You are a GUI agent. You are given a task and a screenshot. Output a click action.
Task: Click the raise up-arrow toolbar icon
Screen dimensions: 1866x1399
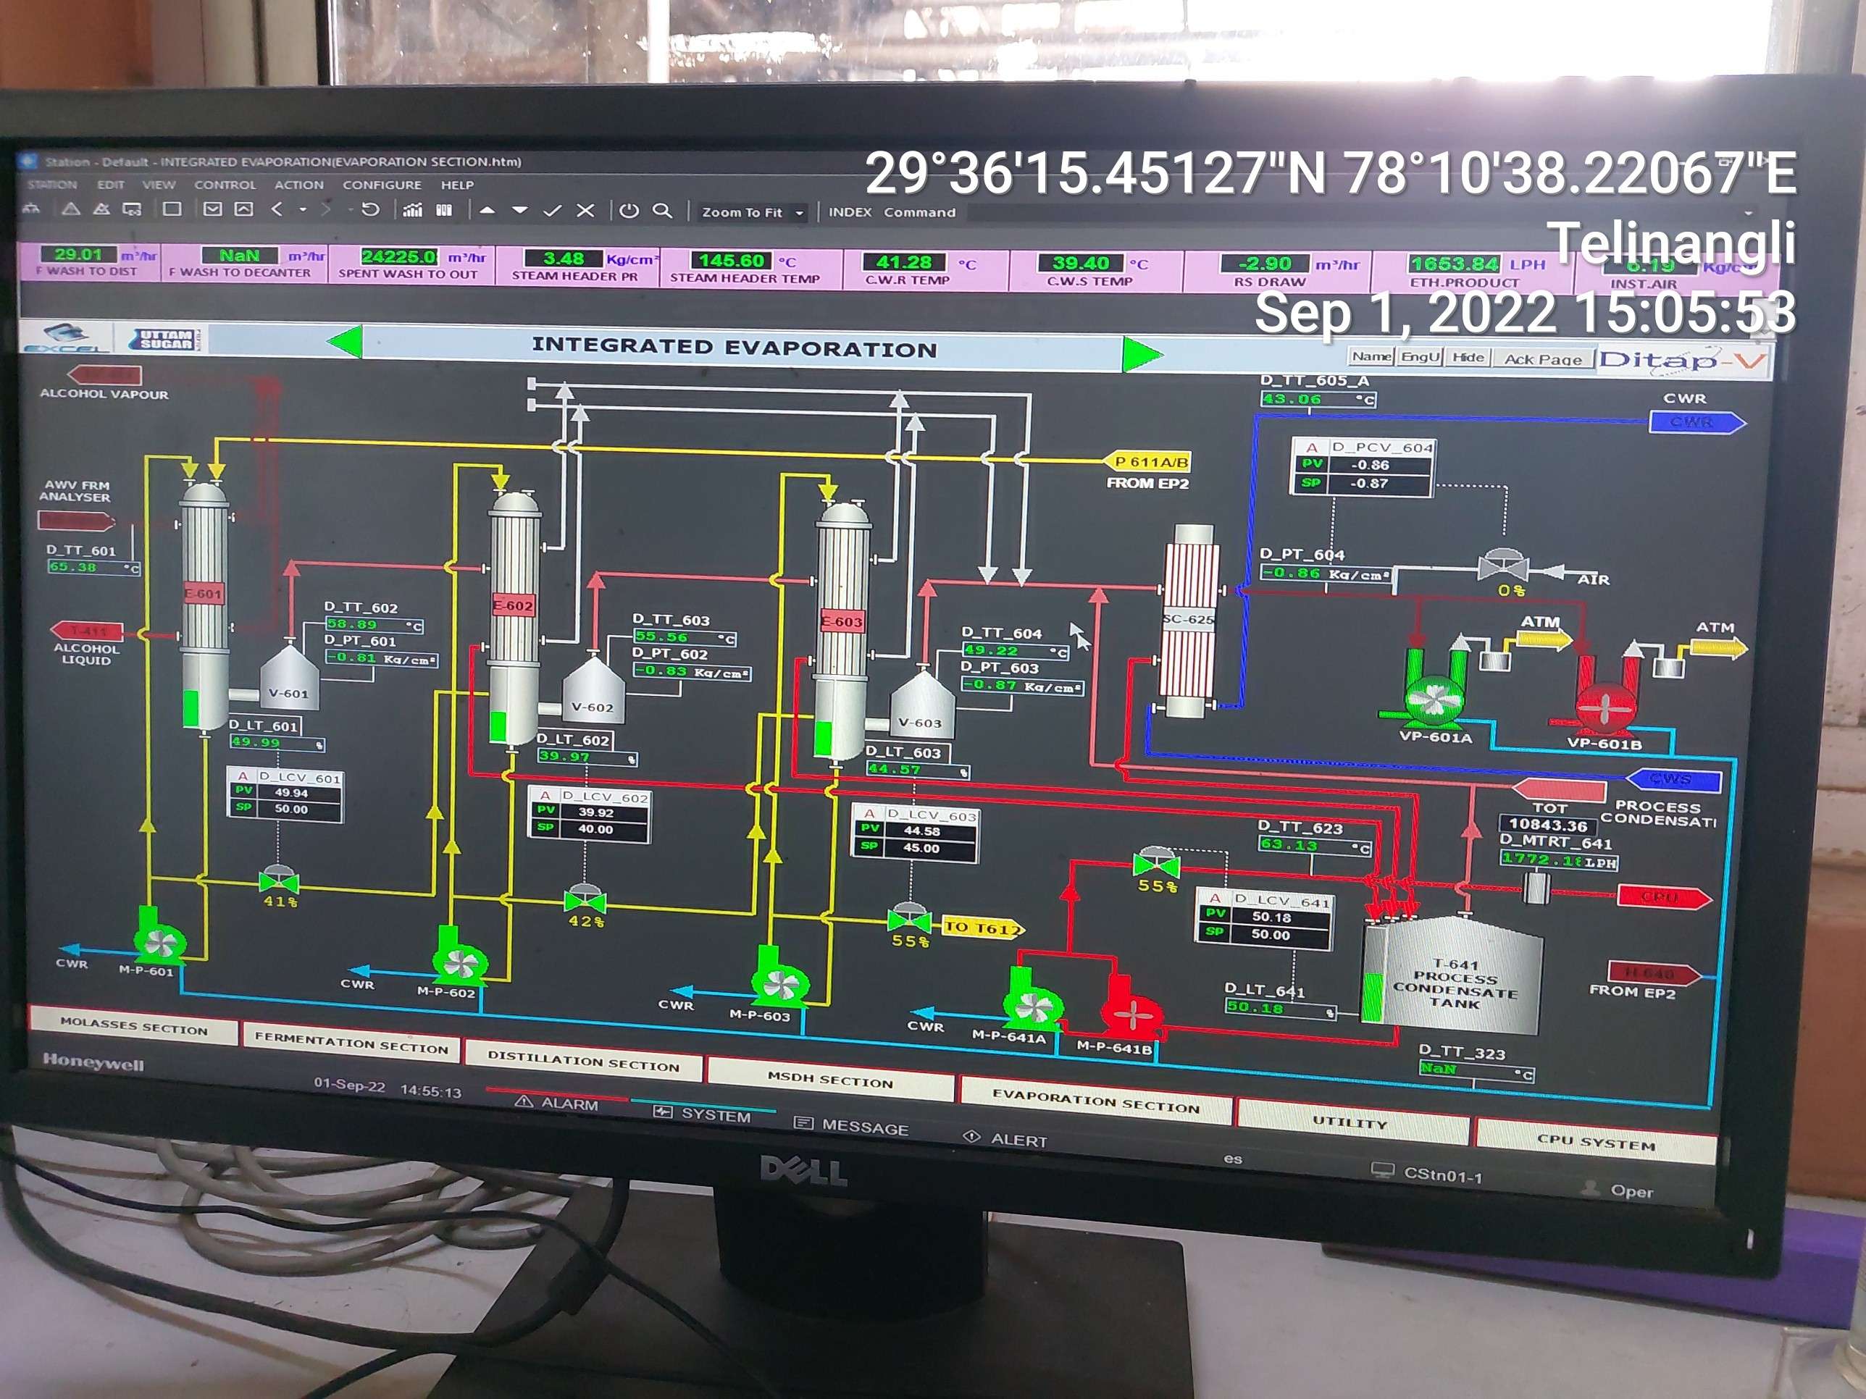pos(487,211)
